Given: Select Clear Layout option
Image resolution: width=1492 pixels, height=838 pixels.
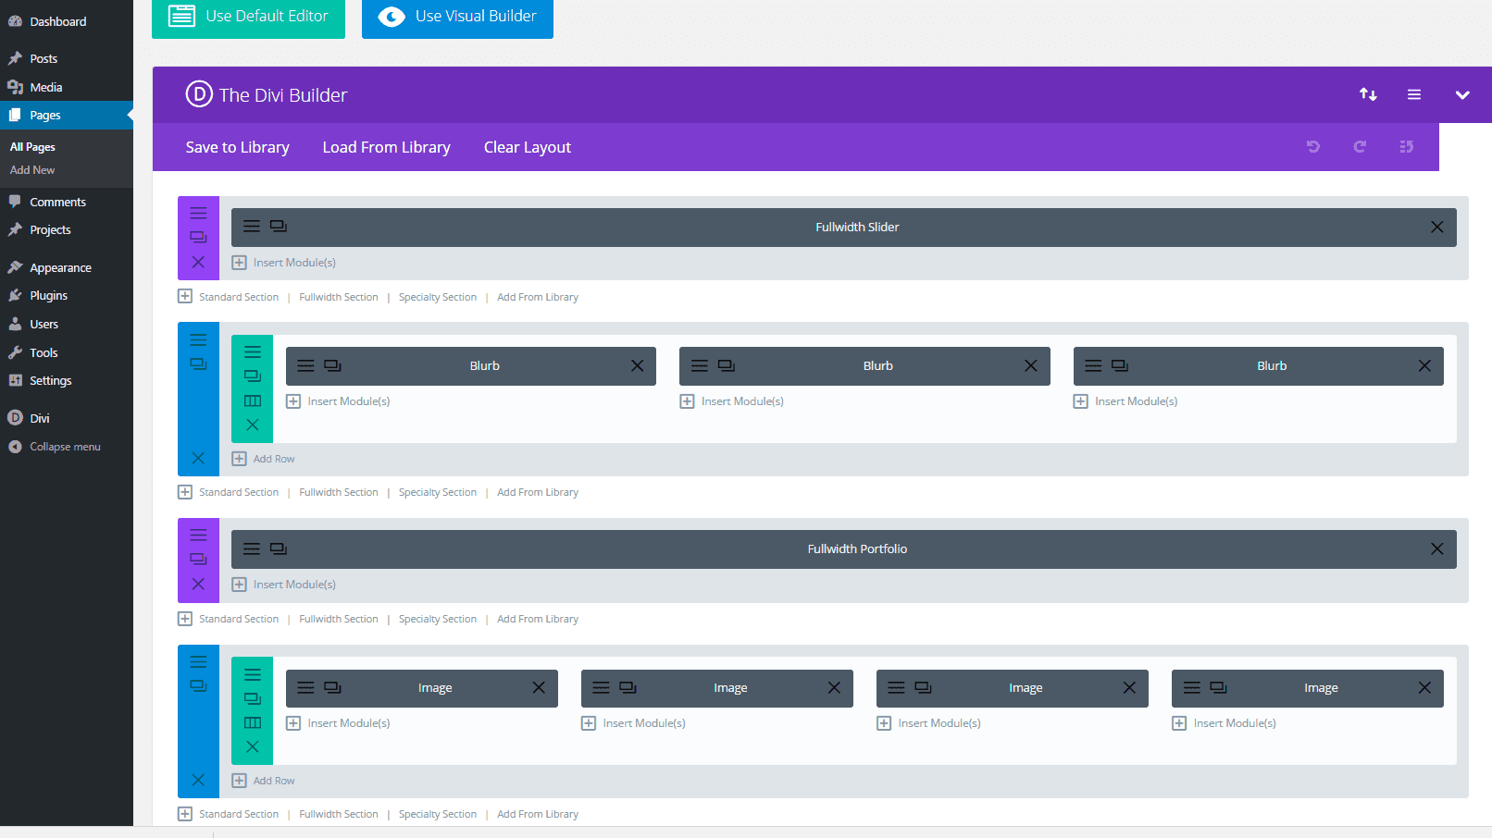Looking at the screenshot, I should pos(527,148).
